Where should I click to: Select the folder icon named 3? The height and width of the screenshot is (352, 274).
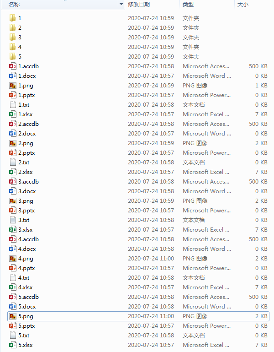point(13,37)
